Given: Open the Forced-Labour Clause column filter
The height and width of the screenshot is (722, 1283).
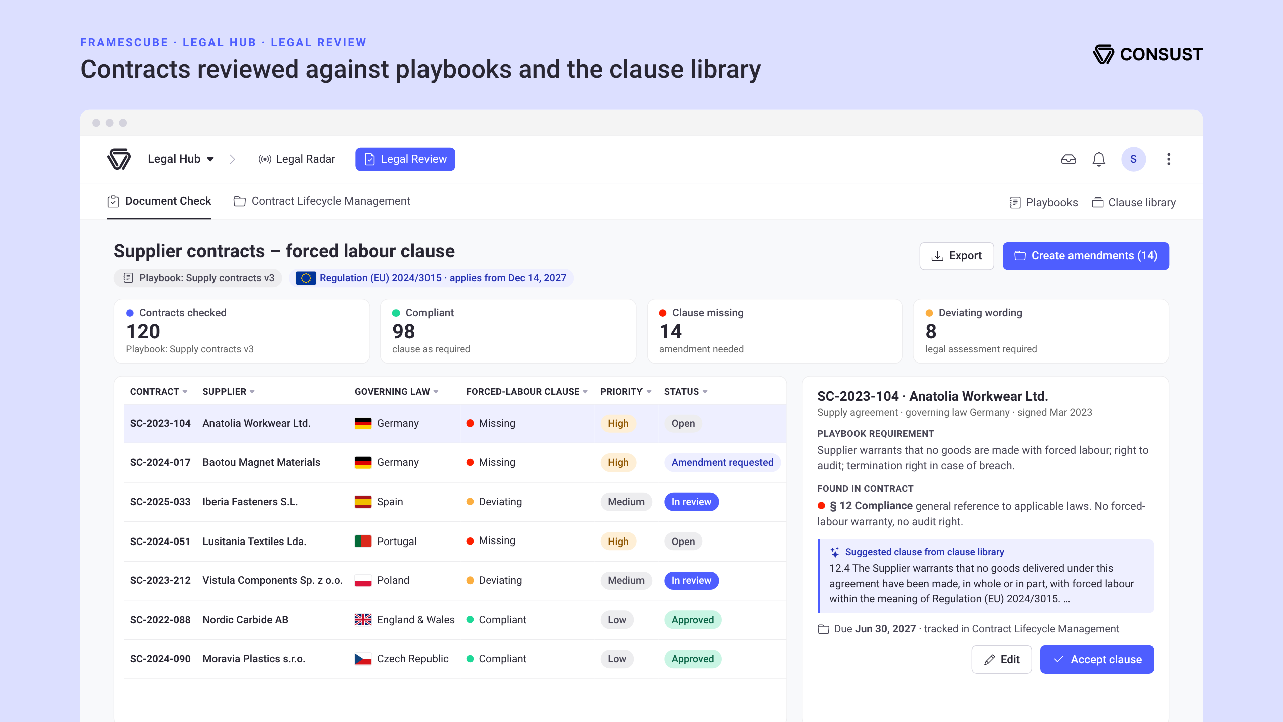Looking at the screenshot, I should (x=585, y=392).
